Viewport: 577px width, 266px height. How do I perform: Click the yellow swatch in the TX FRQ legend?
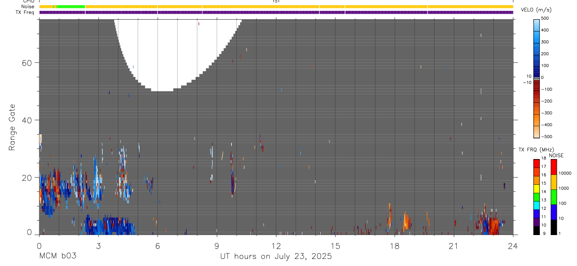tap(537, 189)
